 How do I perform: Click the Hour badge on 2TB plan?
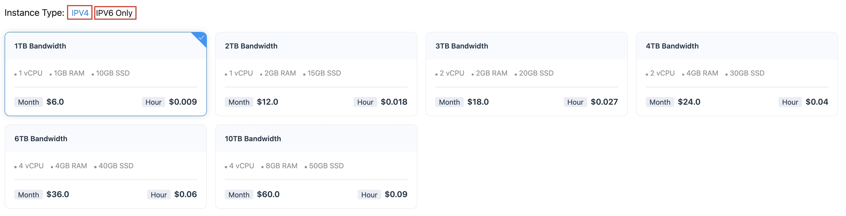click(365, 102)
